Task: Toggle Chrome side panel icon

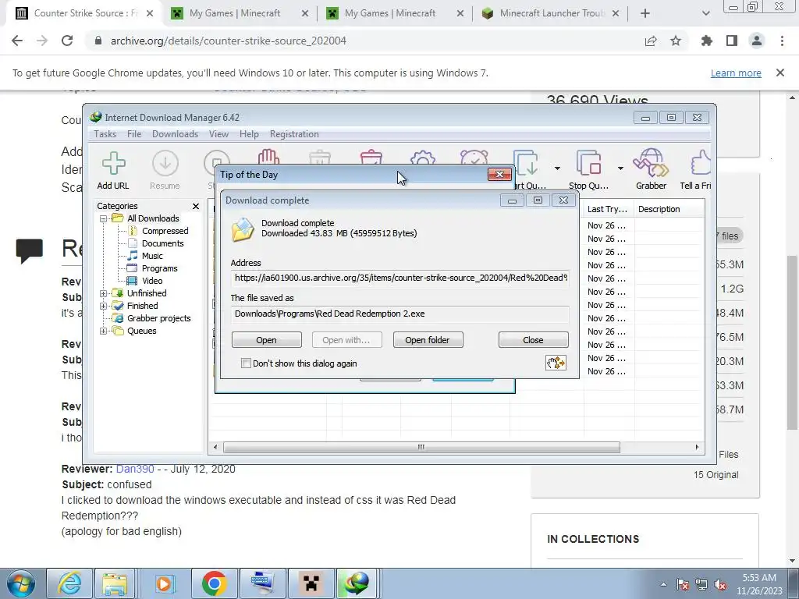Action: [732, 41]
